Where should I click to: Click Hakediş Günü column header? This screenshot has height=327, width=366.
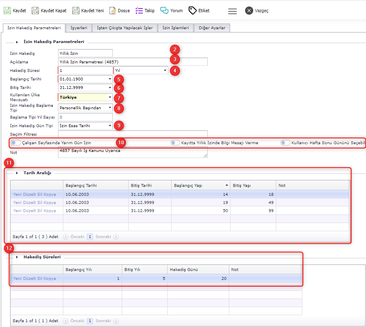click(x=198, y=269)
